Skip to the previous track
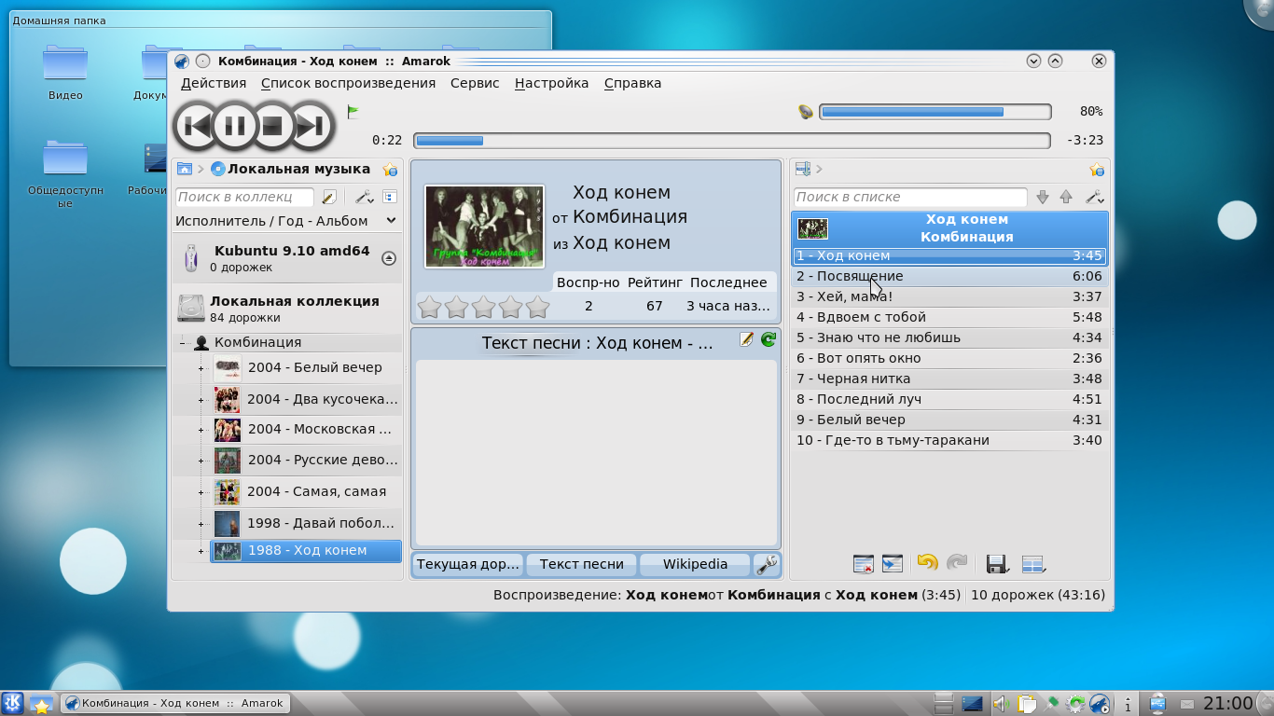This screenshot has width=1274, height=716. (196, 125)
